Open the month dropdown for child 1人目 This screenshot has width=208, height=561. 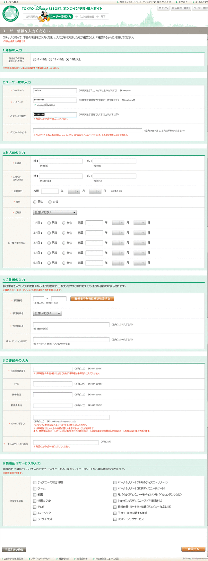pos(118,223)
